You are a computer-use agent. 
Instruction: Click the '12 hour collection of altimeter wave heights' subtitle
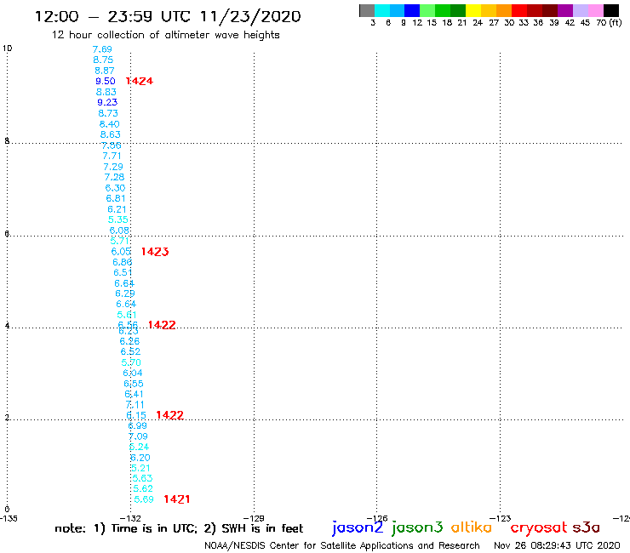click(165, 35)
